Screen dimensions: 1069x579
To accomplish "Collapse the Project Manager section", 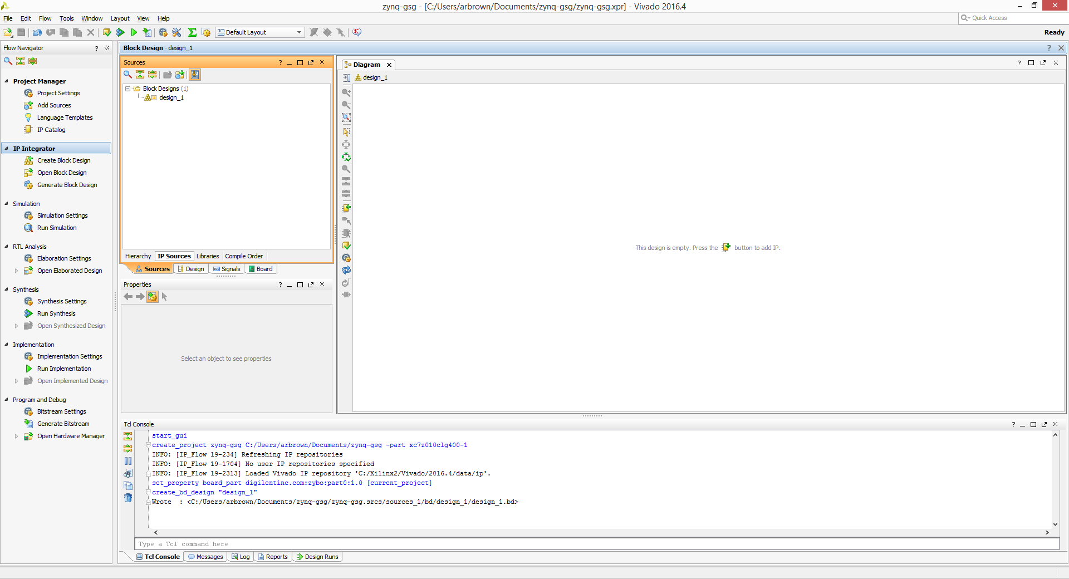I will point(7,81).
